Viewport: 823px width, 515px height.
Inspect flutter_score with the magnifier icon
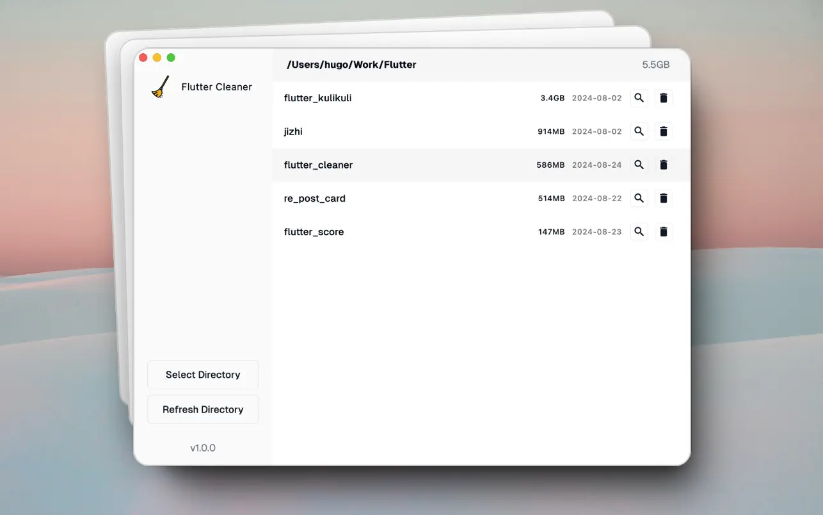point(639,231)
